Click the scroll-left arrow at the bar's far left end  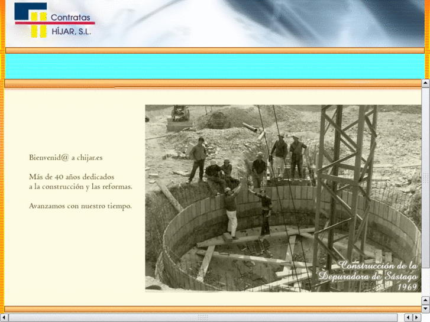(x=4, y=318)
